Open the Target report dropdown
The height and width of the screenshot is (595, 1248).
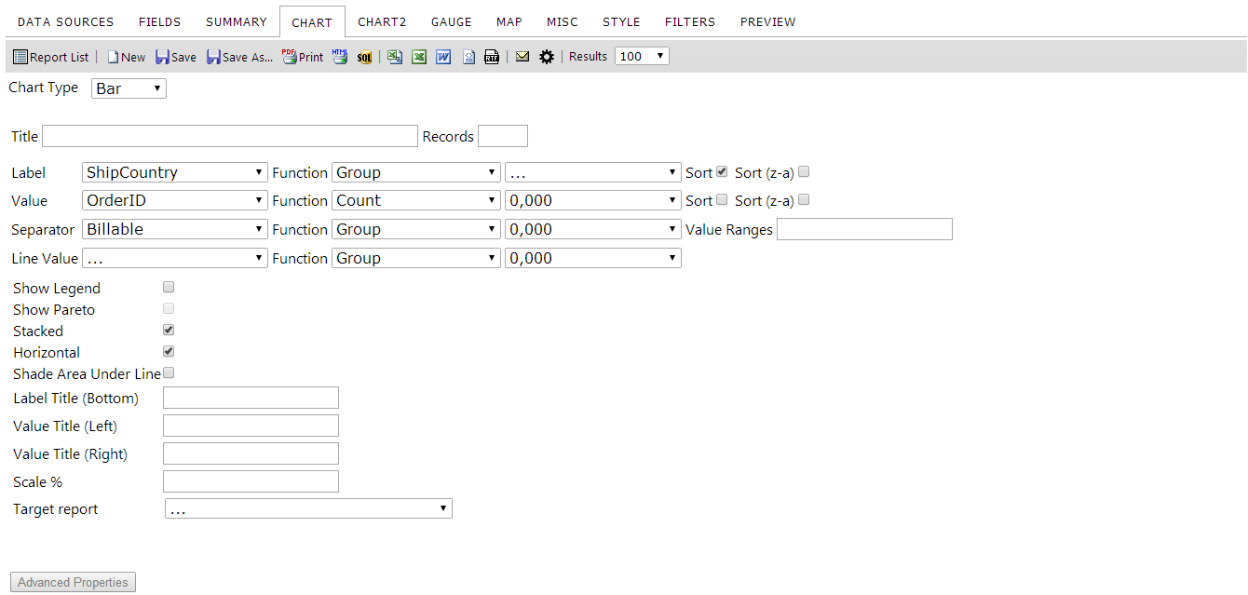pos(308,508)
